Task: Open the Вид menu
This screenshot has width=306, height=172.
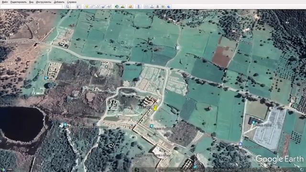Action: point(31,2)
